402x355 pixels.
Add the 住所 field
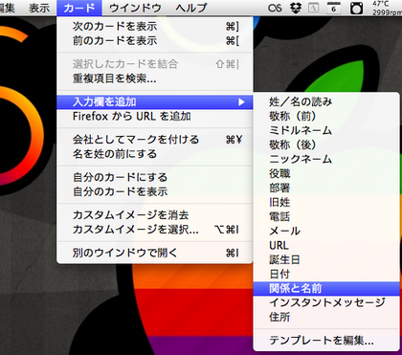(326, 317)
